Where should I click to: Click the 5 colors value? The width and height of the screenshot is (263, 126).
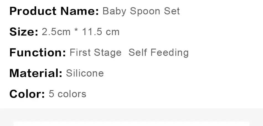[68, 94]
